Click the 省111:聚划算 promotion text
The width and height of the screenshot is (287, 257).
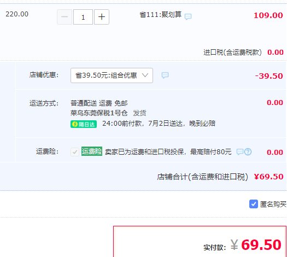tap(160, 15)
